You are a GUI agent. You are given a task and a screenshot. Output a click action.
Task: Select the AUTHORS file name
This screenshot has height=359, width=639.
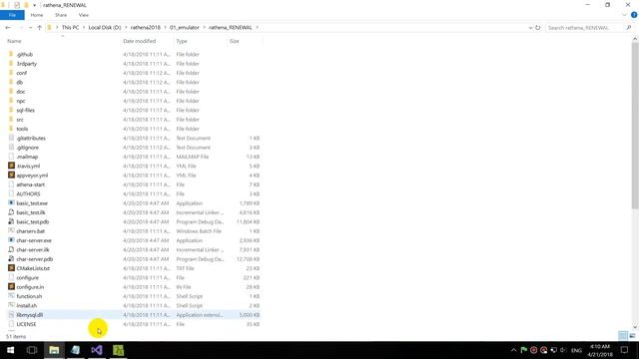[28, 194]
